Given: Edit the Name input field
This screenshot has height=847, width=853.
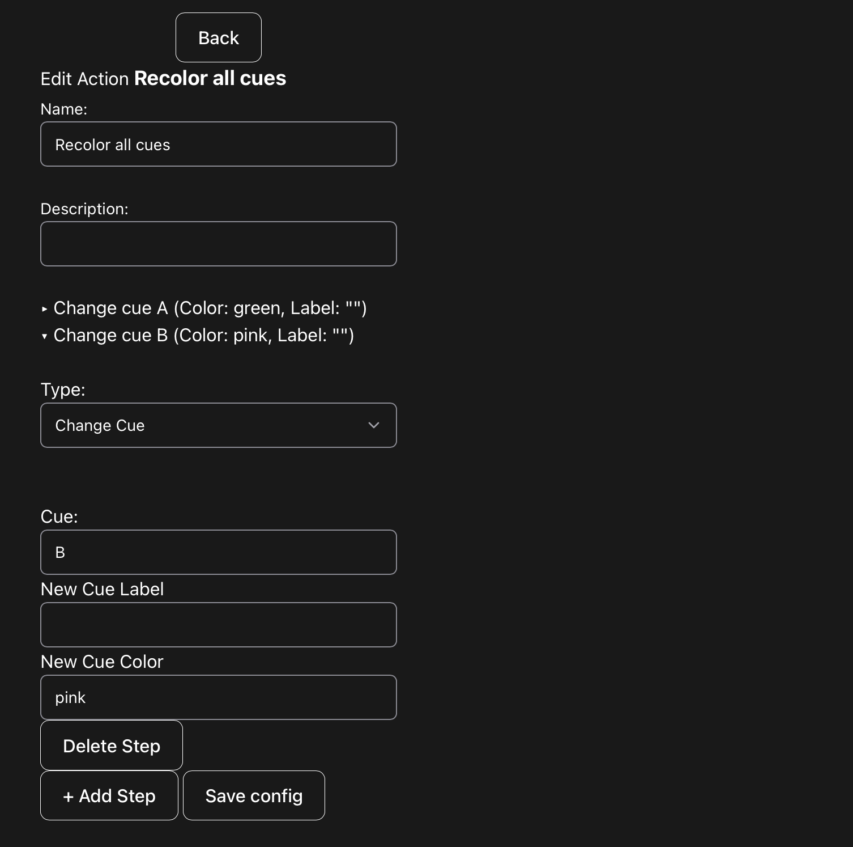Looking at the screenshot, I should 219,144.
